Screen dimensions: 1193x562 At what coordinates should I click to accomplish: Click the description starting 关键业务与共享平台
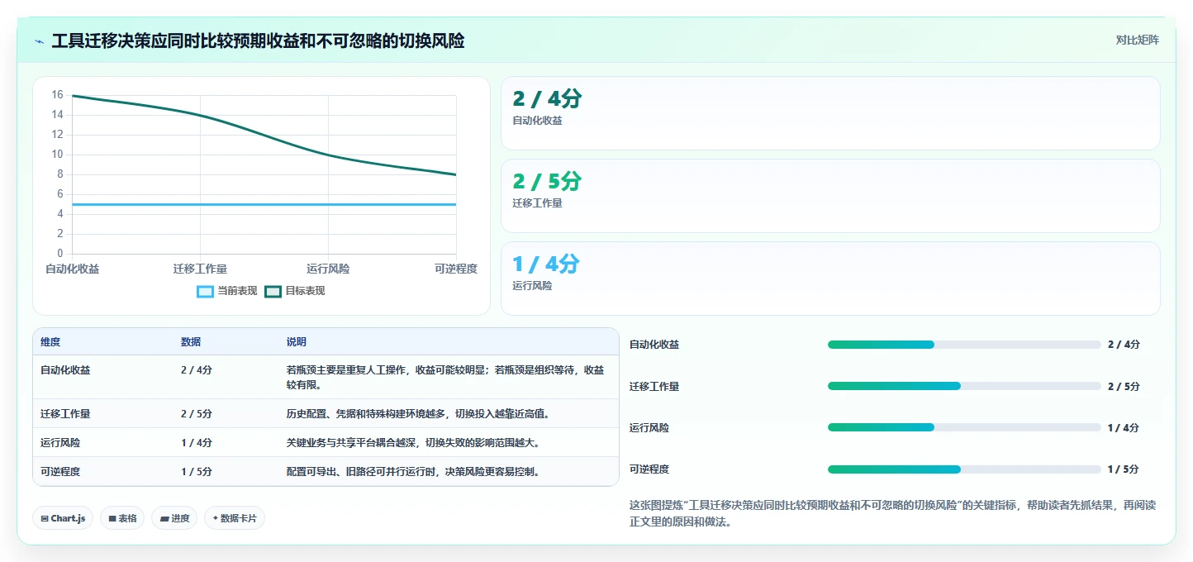tap(413, 443)
